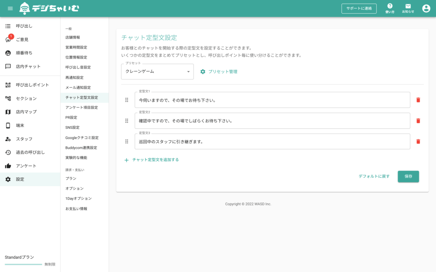Open プラン under 請求・支払い

coord(71,179)
